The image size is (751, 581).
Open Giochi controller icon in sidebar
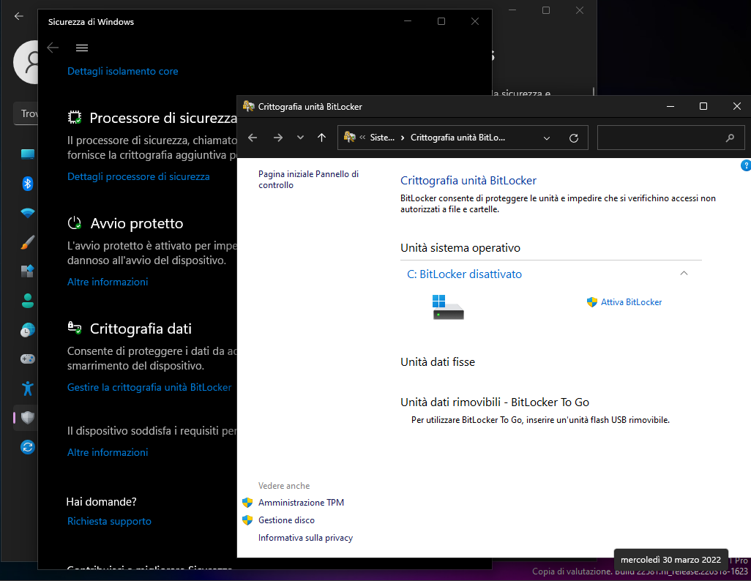tap(27, 359)
